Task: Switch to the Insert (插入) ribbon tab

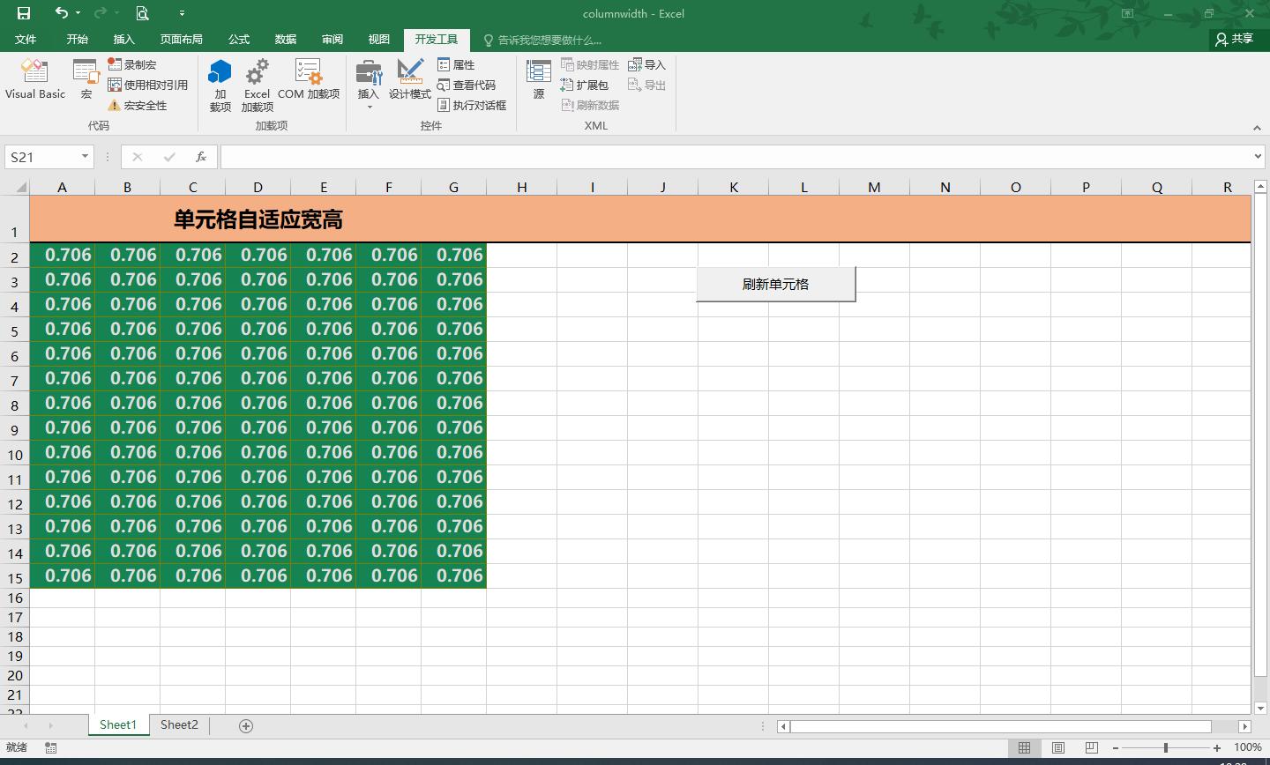Action: click(123, 40)
